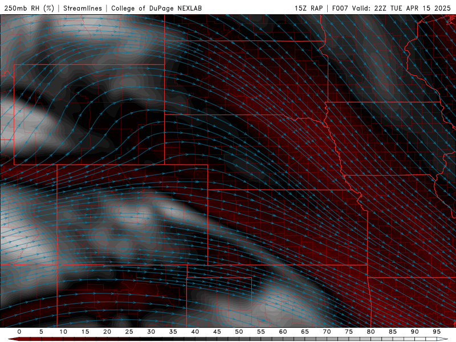The image size is (456, 342).
Task: Click the '60' colorbar scale label
Action: click(283, 332)
